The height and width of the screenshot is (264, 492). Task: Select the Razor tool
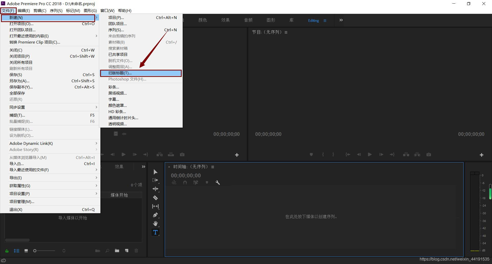coord(155,198)
